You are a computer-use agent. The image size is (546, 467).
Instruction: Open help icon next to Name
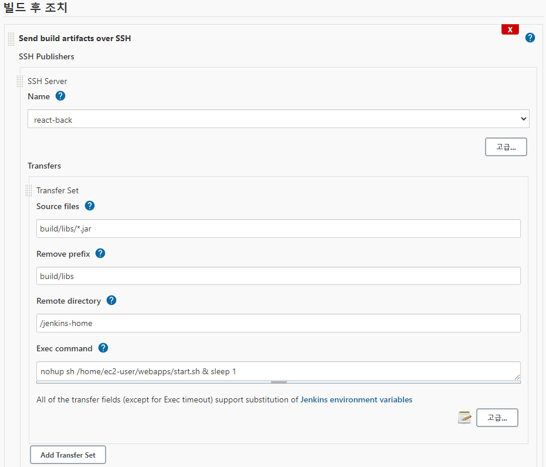pyautogui.click(x=60, y=96)
